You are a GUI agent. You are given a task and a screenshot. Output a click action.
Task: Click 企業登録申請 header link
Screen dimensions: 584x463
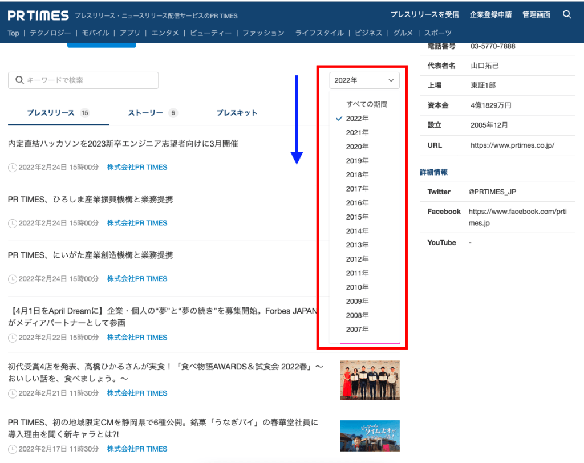(490, 14)
